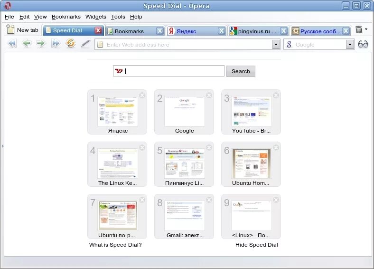Expand the side panel toggle on left edge

pos(2,146)
